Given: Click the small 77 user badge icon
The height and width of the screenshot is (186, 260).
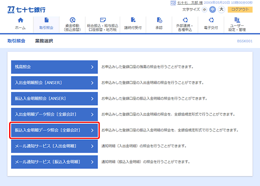Looking at the screenshot, I should (x=173, y=3).
